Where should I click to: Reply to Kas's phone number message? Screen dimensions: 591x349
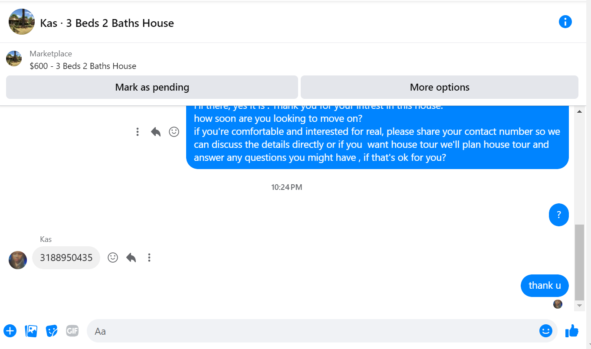(x=131, y=258)
